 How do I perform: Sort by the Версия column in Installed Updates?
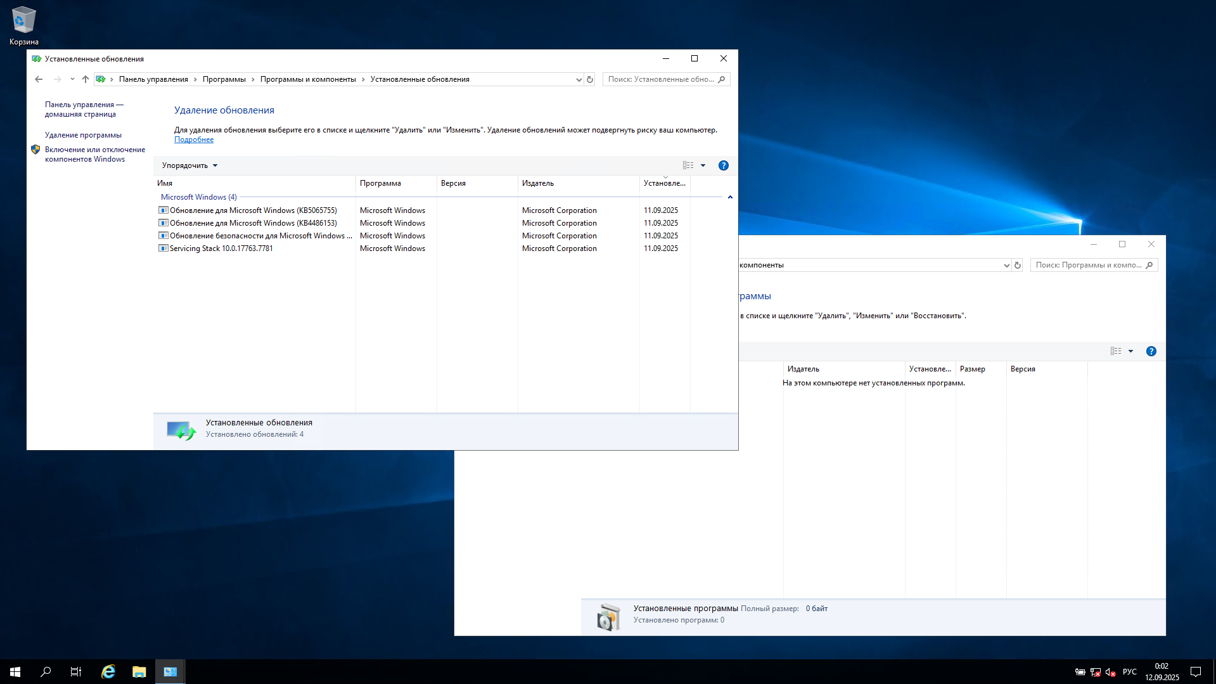point(477,183)
